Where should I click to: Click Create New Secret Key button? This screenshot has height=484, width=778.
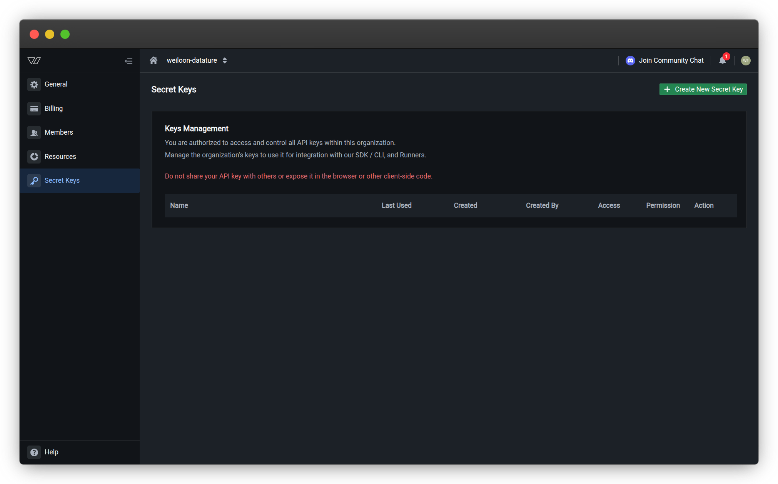pyautogui.click(x=703, y=89)
